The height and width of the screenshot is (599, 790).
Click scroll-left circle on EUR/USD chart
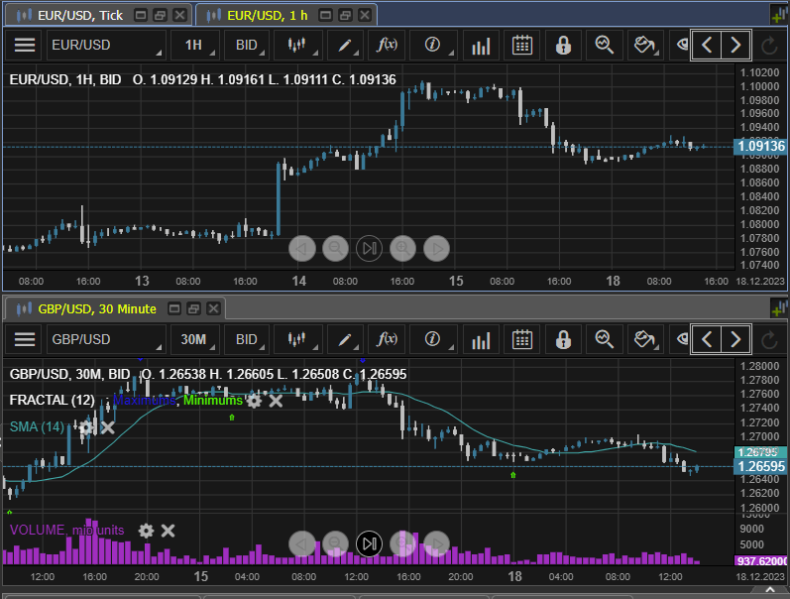tap(302, 249)
